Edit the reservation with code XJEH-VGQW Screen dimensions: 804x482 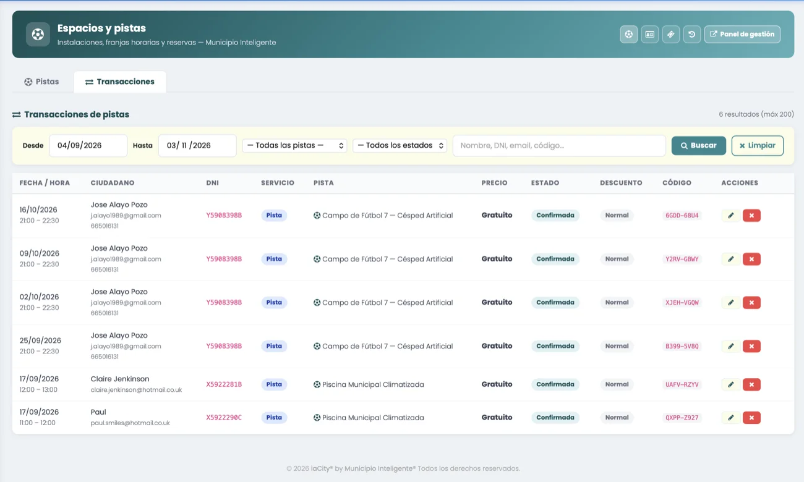click(730, 303)
